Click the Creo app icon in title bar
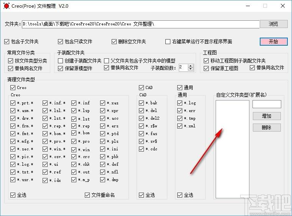Viewport: 292px width, 216px height. click(6, 6)
